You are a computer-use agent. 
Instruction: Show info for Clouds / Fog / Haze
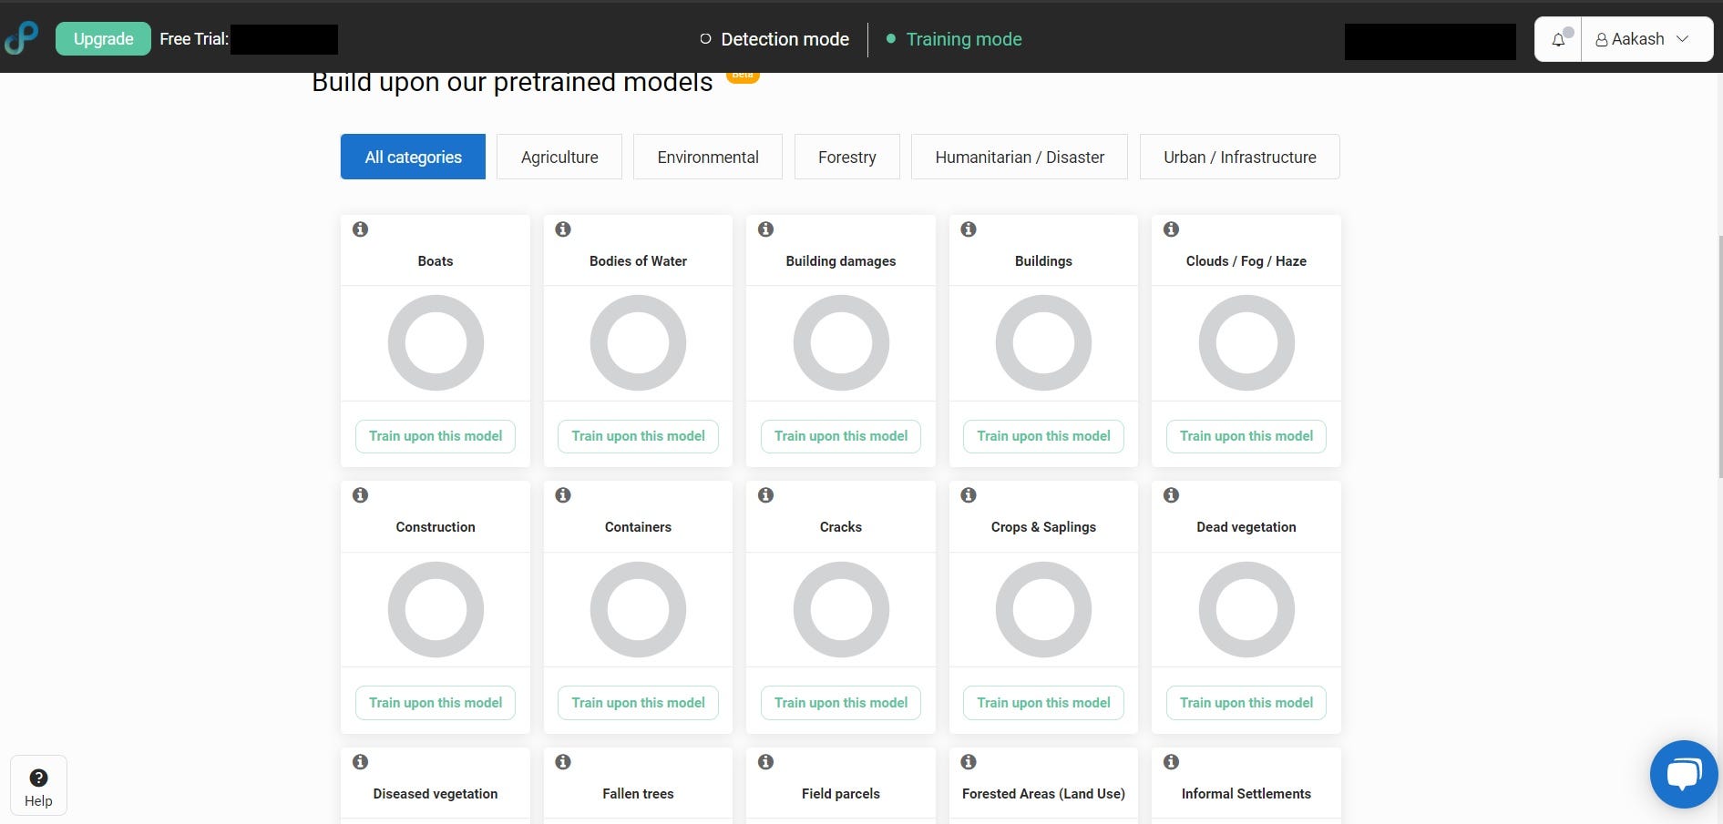click(1172, 229)
